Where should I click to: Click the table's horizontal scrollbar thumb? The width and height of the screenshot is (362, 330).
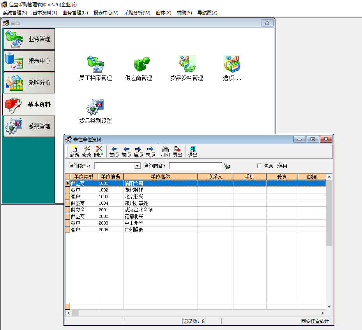pyautogui.click(x=76, y=313)
